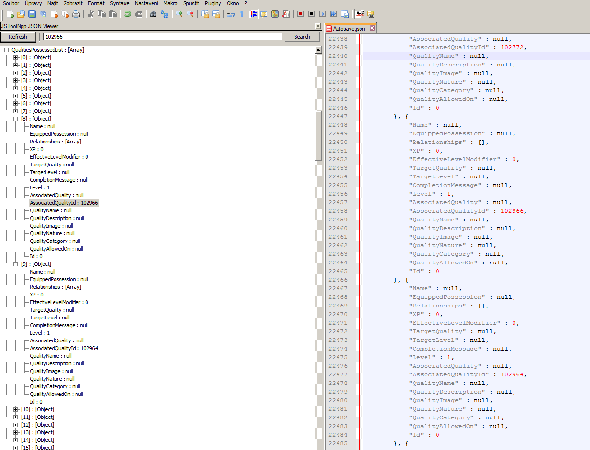Collapse the [9] object node
Viewport: 590px width, 450px height.
(x=16, y=264)
